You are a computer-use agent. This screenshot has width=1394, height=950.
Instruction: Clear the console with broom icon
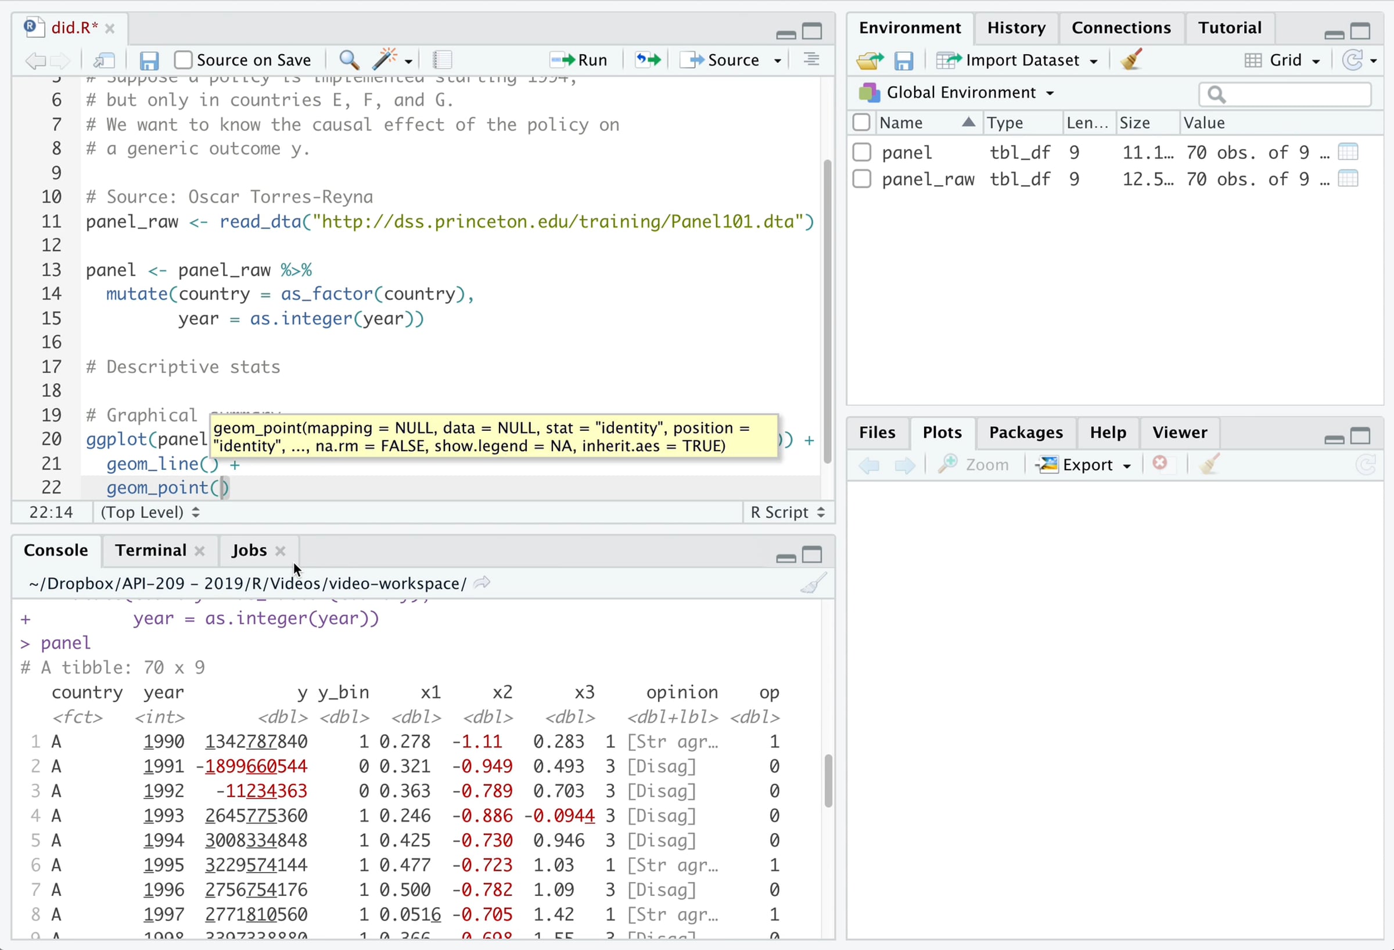(x=813, y=584)
